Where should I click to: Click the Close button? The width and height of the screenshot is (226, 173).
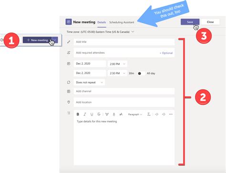click(x=210, y=22)
